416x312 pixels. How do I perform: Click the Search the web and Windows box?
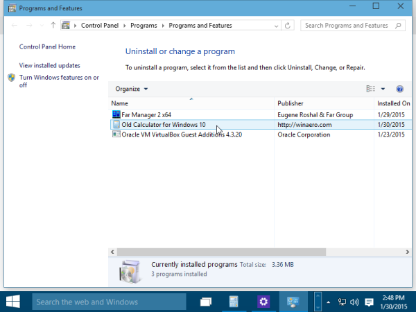tap(109, 302)
